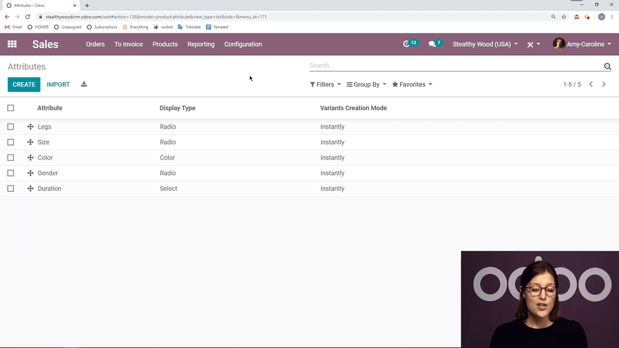Click the download export icon
This screenshot has width=619, height=348.
84,84
